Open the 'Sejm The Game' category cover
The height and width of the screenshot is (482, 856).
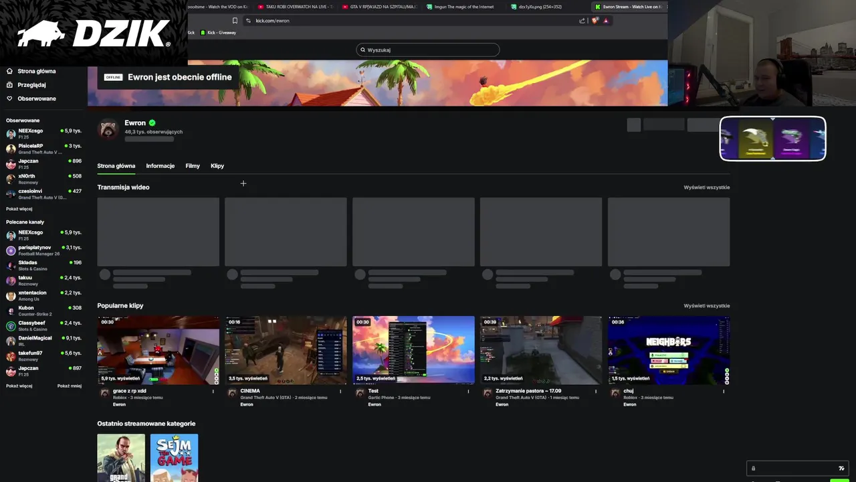[174, 458]
